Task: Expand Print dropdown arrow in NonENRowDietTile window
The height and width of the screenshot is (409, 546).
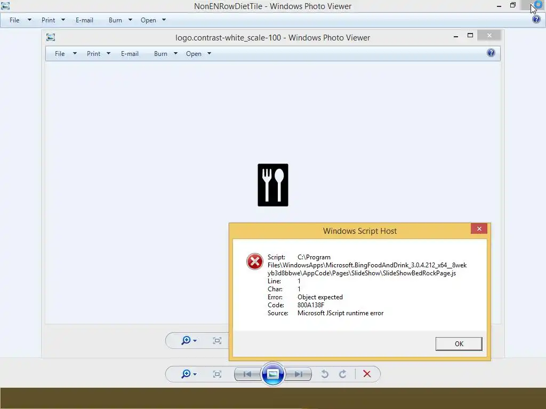Action: pos(63,20)
